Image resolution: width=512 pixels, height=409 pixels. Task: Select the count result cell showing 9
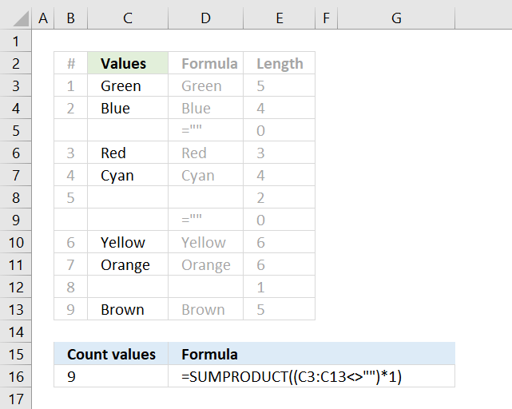pos(111,376)
